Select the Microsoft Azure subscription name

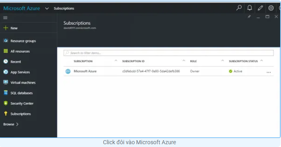point(85,71)
